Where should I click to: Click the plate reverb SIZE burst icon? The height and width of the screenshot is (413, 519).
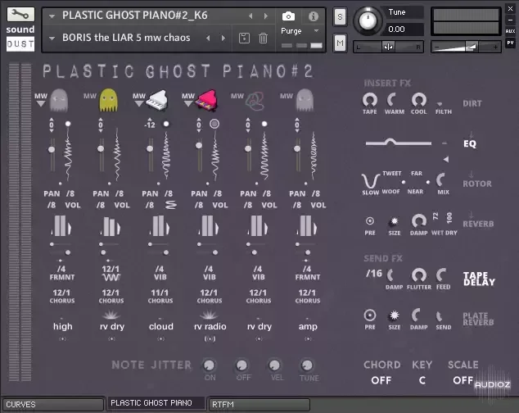point(394,315)
